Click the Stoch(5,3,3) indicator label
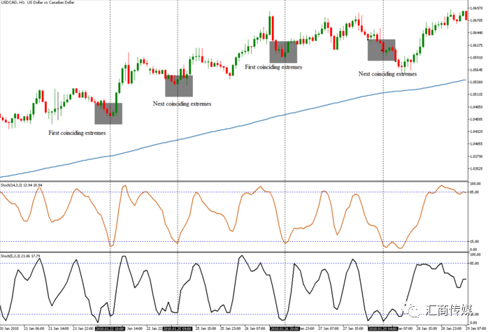The height and width of the screenshot is (332, 488). [20, 256]
